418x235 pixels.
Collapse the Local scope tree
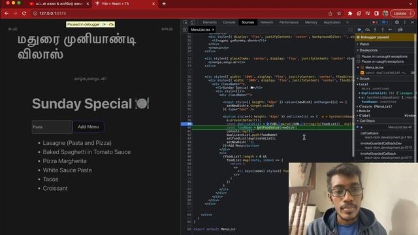pos(363,84)
